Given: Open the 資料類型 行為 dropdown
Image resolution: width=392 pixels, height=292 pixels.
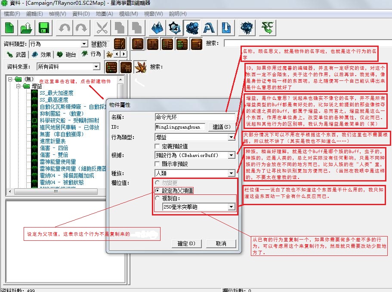Looking at the screenshot, I should pos(84,44).
